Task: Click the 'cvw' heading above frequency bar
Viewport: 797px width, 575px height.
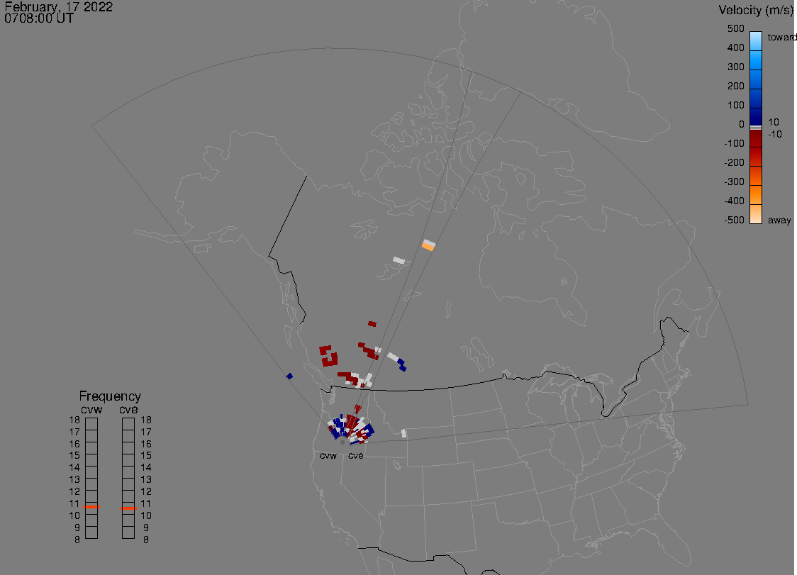Action: (91, 410)
